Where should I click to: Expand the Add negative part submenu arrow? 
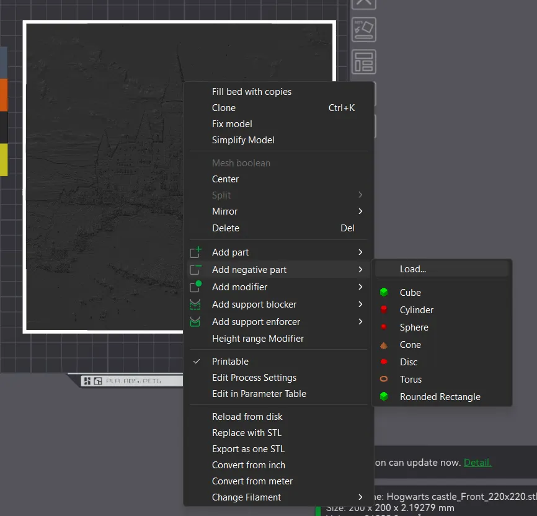pyautogui.click(x=360, y=270)
